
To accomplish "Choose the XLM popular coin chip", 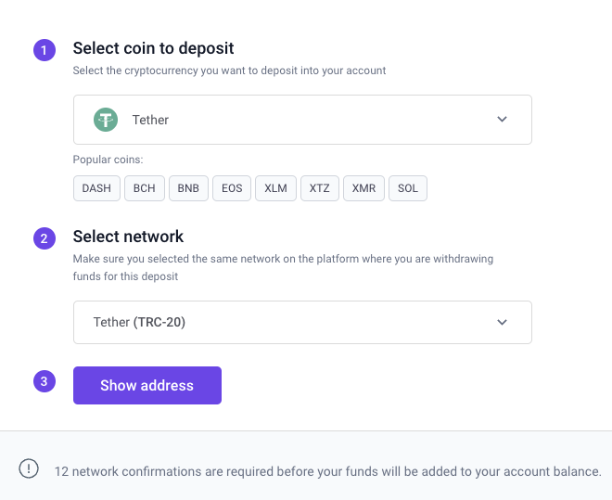I will 275,188.
